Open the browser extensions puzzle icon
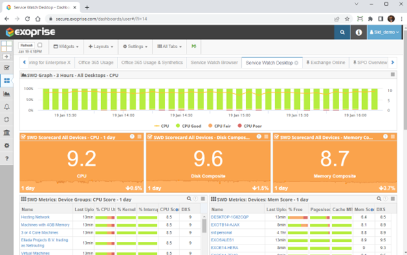Image resolution: width=407 pixels, height=255 pixels. 370,19
